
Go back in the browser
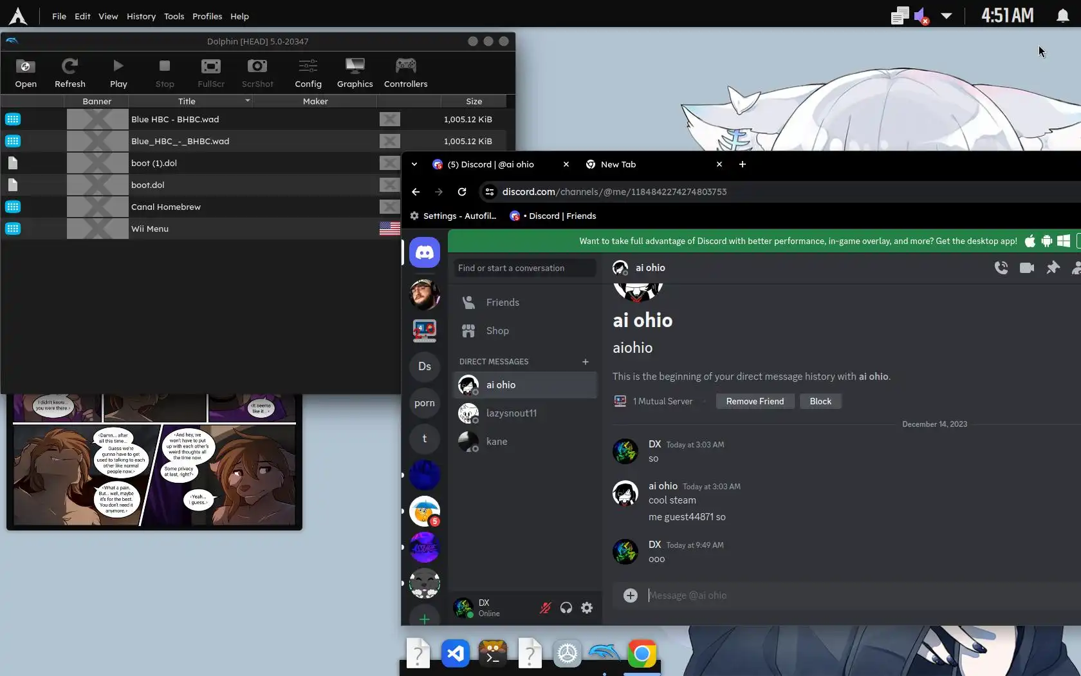[x=416, y=192]
